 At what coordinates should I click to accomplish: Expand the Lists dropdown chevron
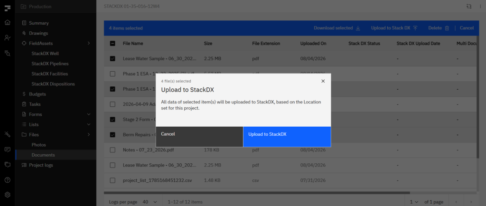click(x=89, y=124)
